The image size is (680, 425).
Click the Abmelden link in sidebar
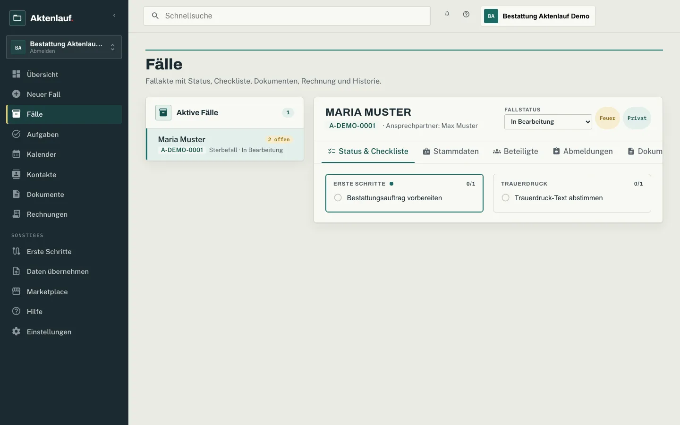coord(42,51)
